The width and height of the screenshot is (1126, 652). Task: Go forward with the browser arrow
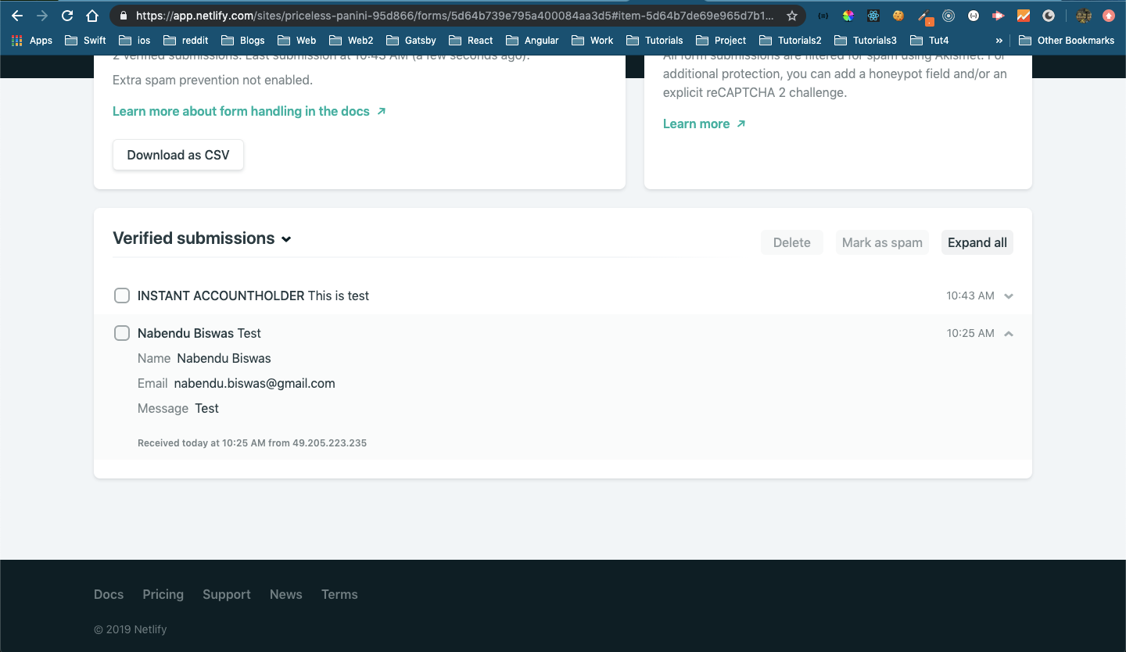[x=42, y=16]
